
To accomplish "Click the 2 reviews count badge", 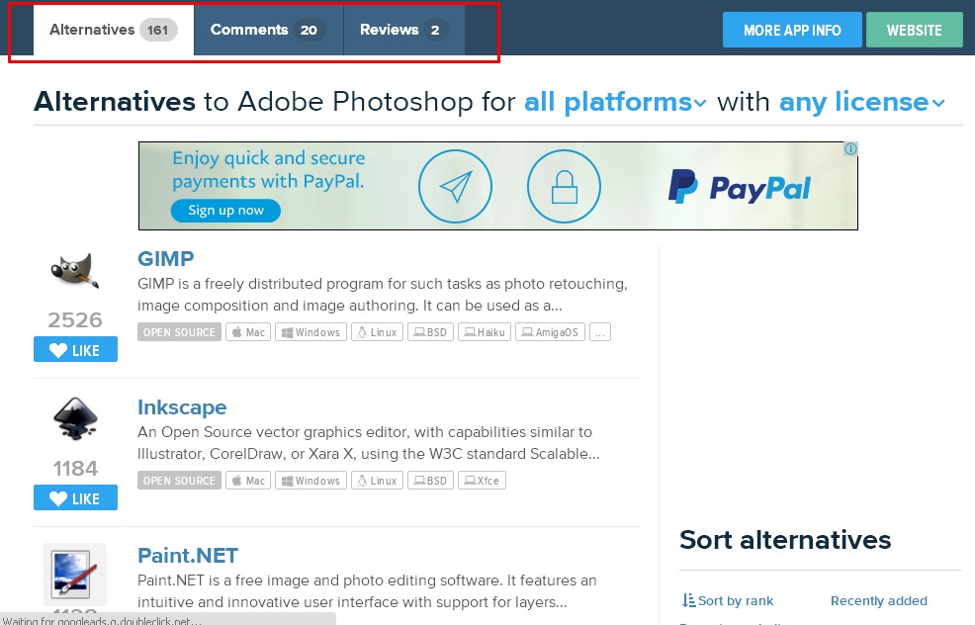I will click(x=435, y=30).
